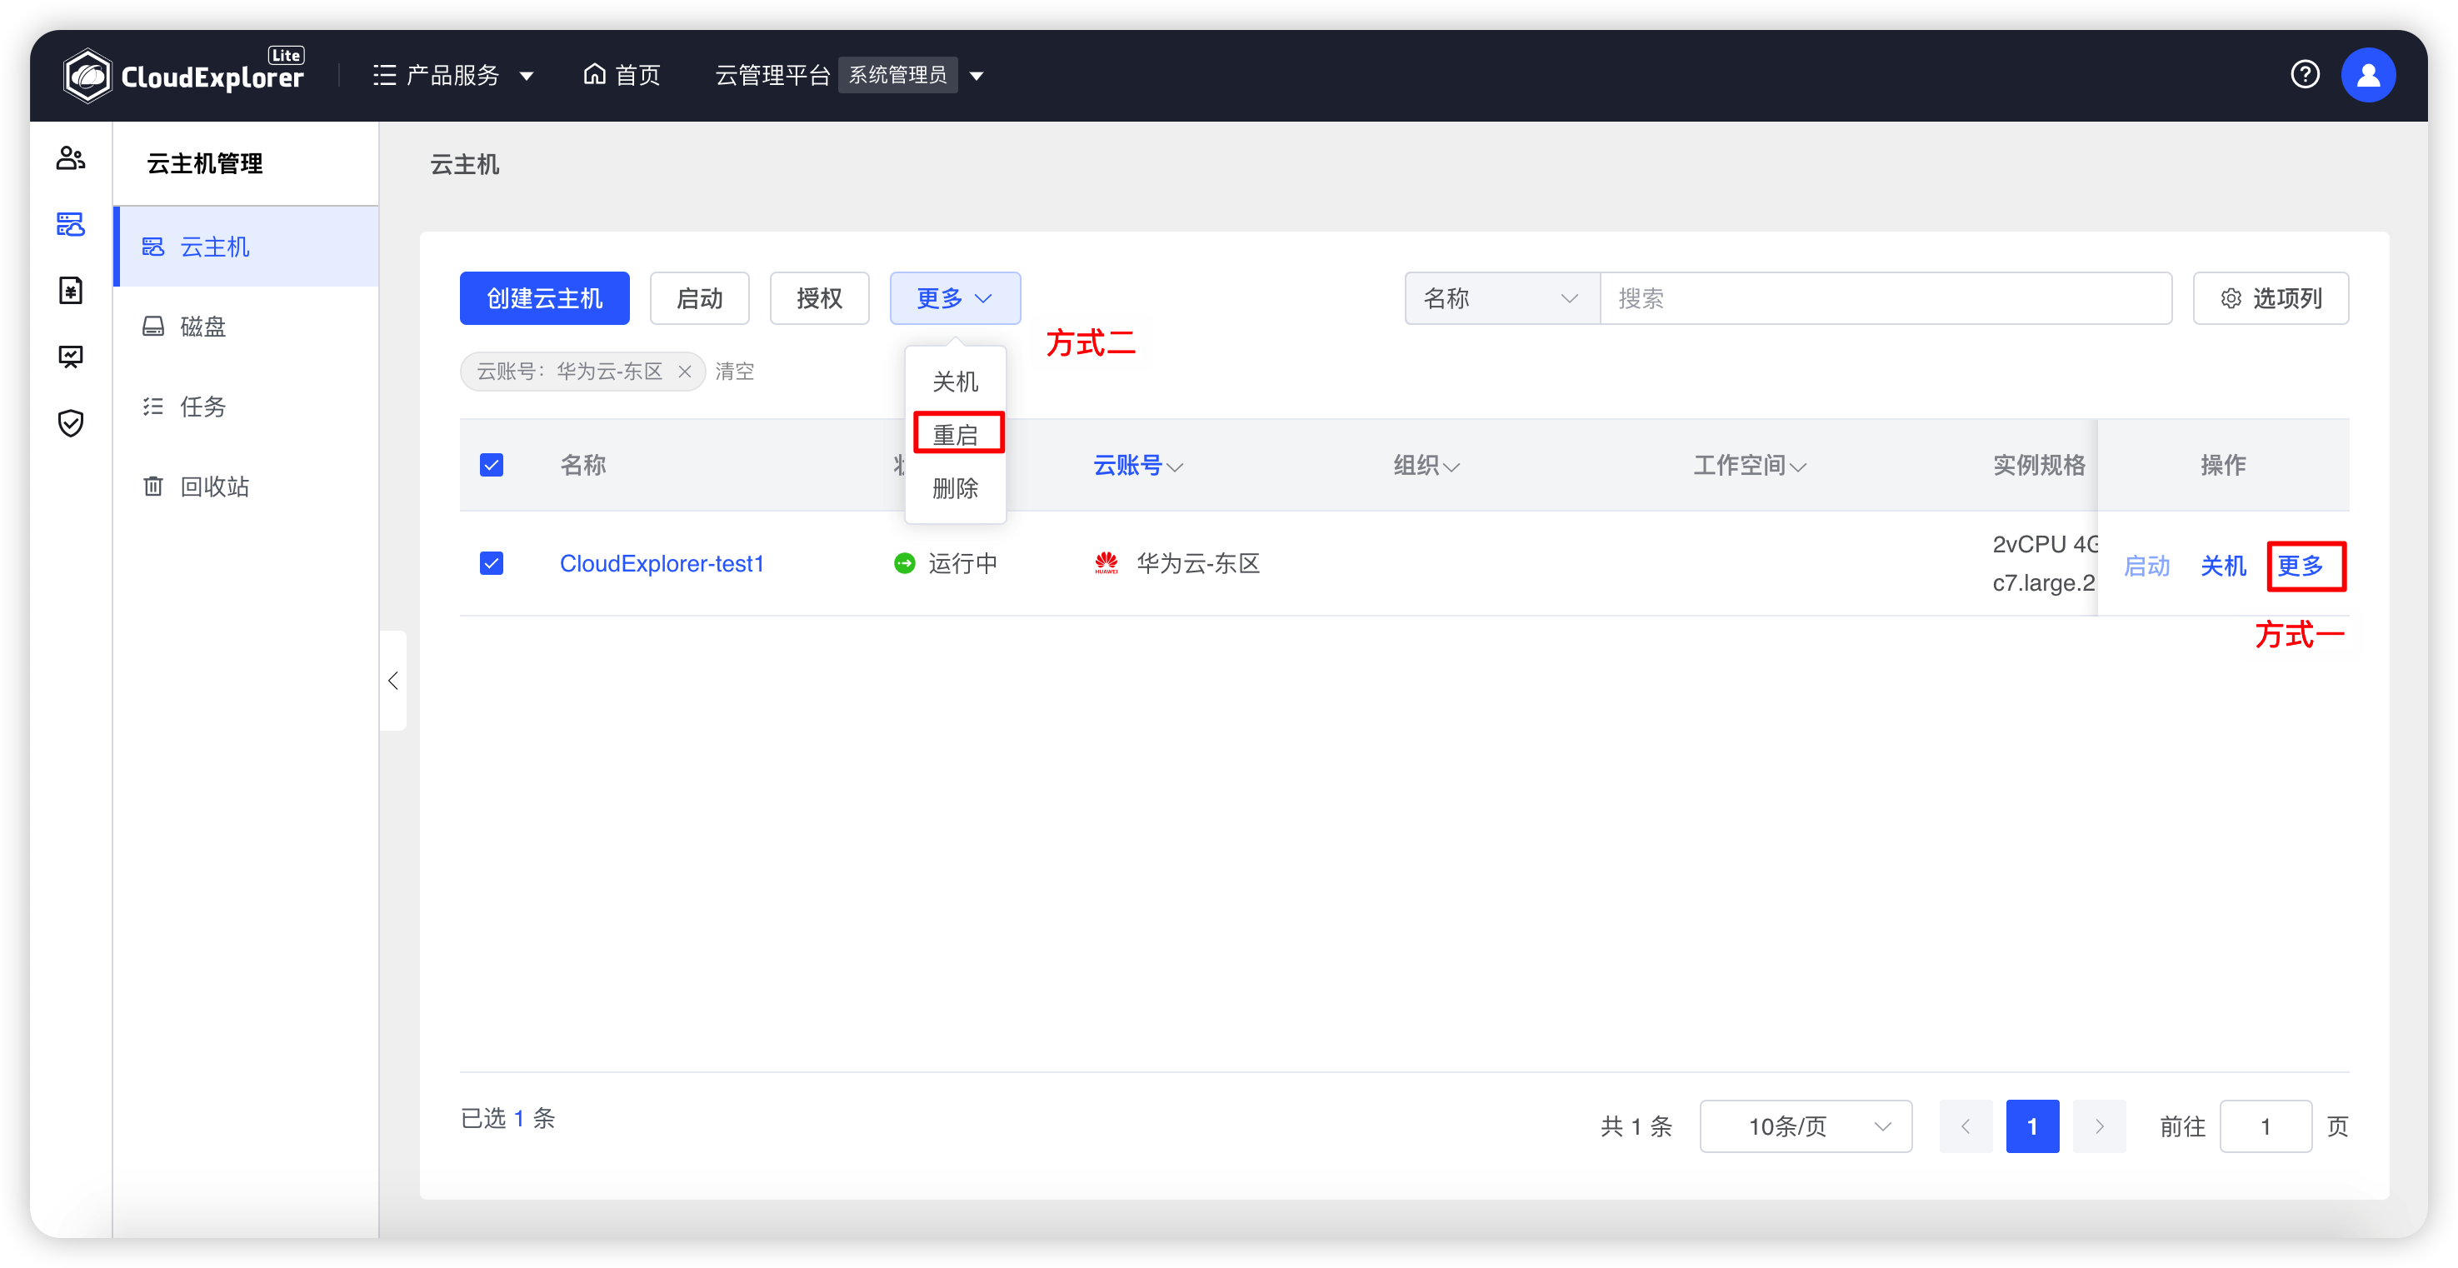This screenshot has width=2458, height=1268.
Task: Open user management icon in left rail
Action: [71, 157]
